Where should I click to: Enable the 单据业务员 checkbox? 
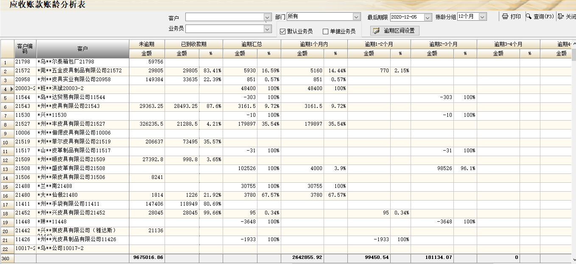(x=326, y=31)
